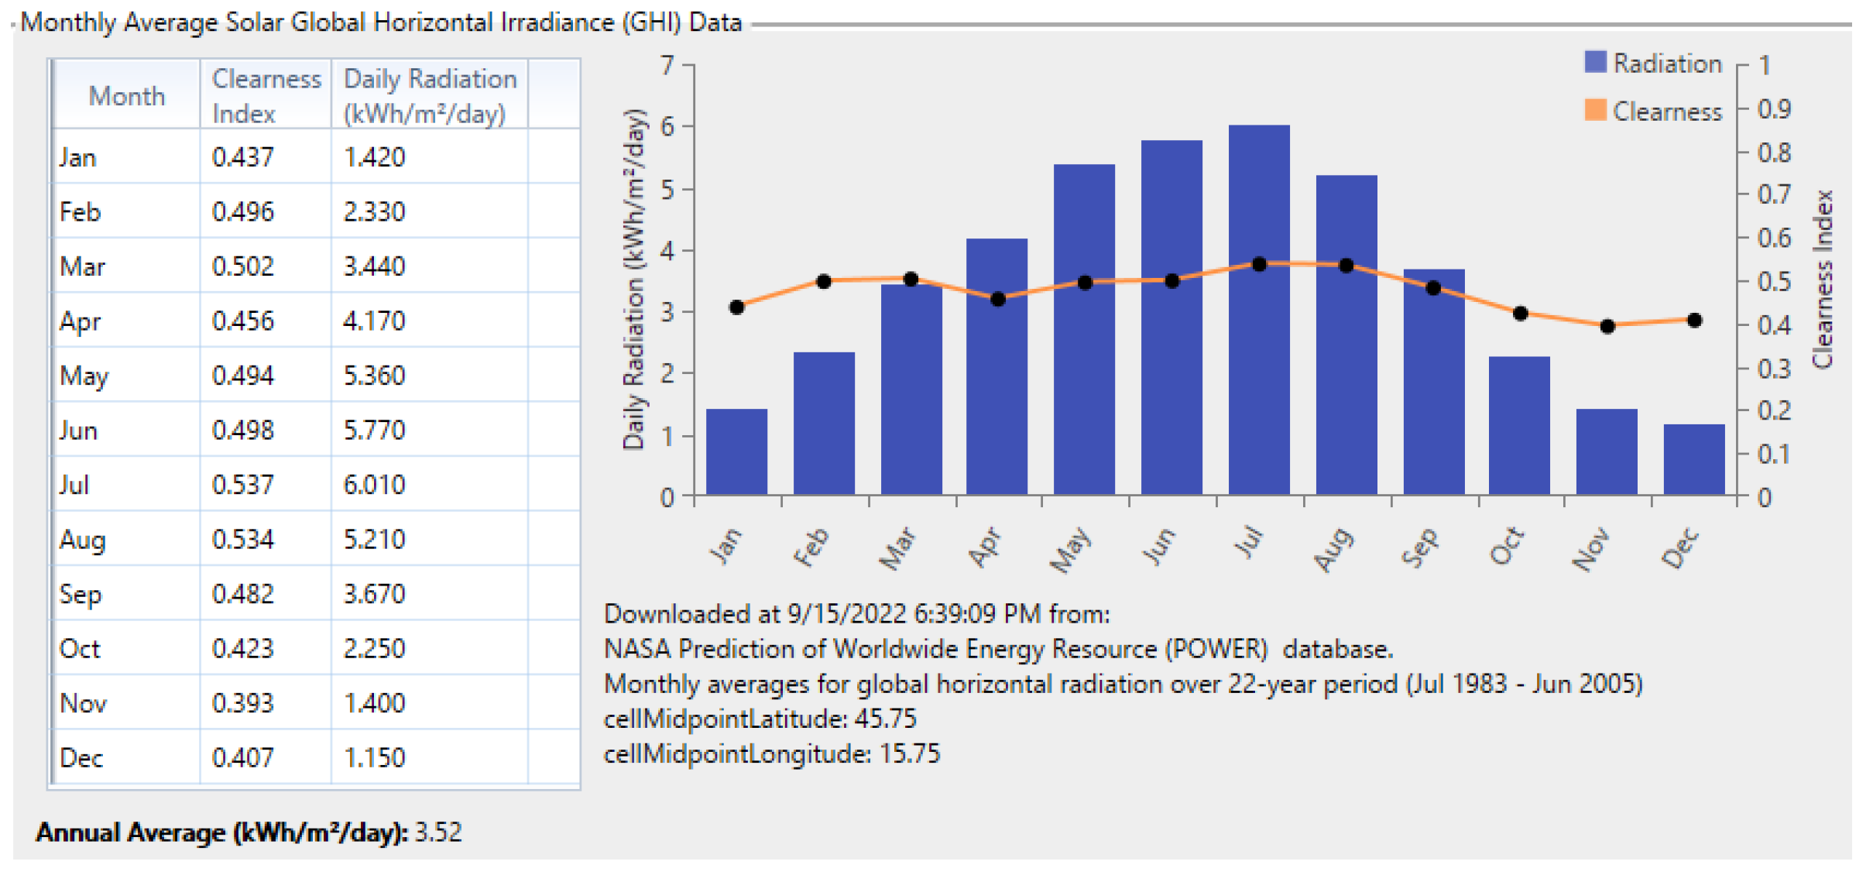Select the May clearness value 0.494
Viewport: 1873px width, 875px height.
pyautogui.click(x=243, y=376)
